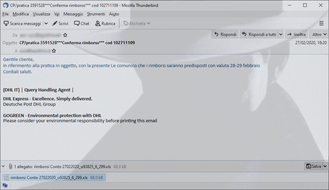This screenshot has width=329, height=190.
Task: Open the Chat toolbar button
Action: 82,24
